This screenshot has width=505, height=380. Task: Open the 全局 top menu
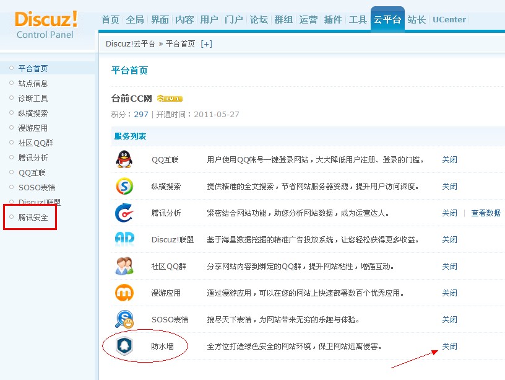pos(135,20)
